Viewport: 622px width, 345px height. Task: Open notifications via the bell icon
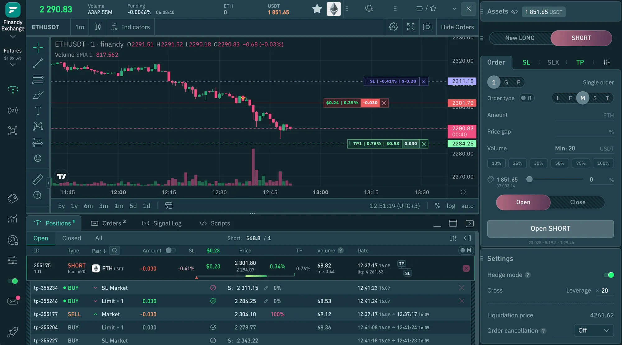coord(369,9)
